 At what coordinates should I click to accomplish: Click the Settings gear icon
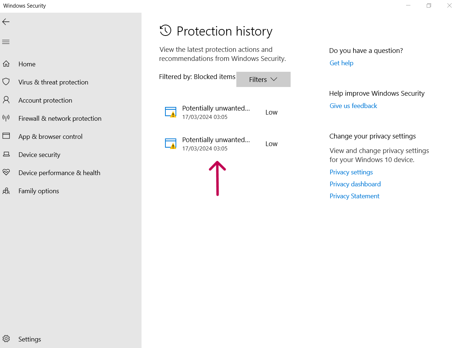(x=6, y=339)
